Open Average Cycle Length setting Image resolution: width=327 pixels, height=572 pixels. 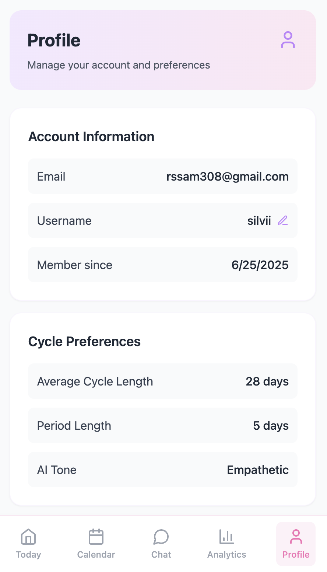(162, 381)
